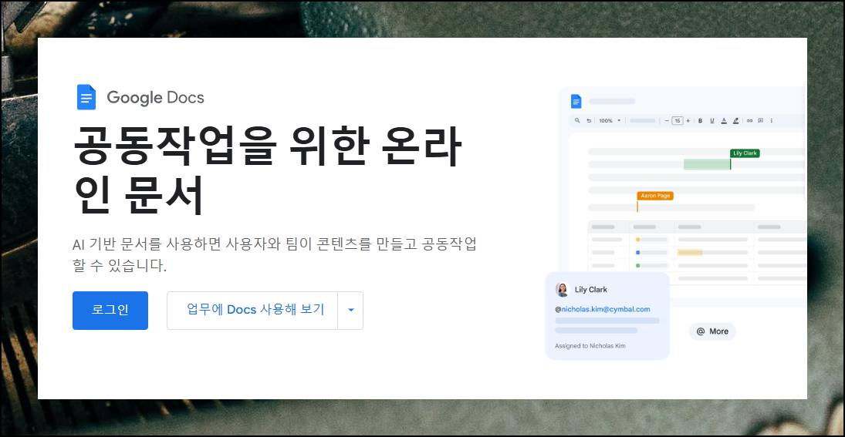
Task: Click the blue 로그인 button
Action: [110, 311]
